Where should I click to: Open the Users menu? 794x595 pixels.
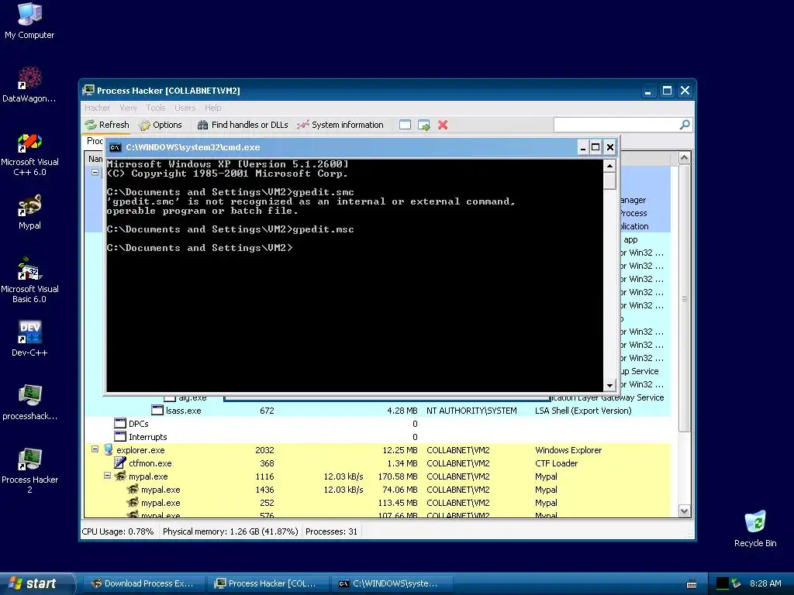[185, 108]
